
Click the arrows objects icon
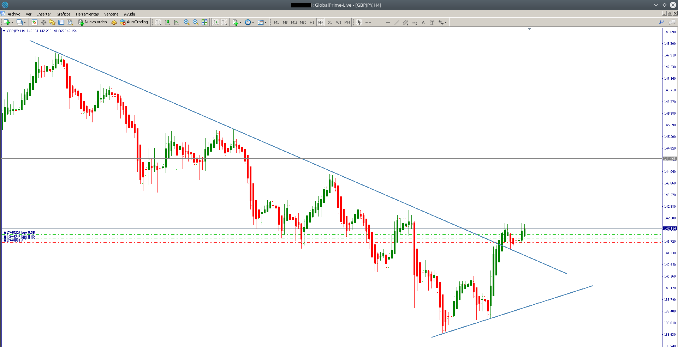(x=441, y=22)
